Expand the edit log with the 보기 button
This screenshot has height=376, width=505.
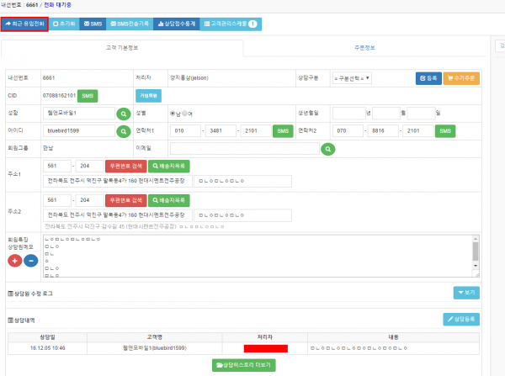[x=465, y=293]
